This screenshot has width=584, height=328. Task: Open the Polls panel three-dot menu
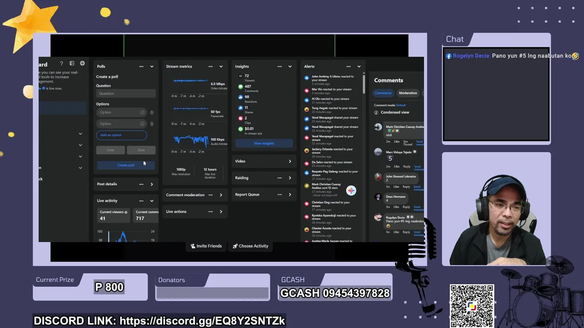[x=141, y=67]
